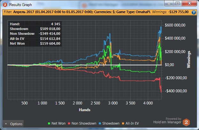The image size is (199, 130).
Task: Open the help question-mark icon
Action: [194, 12]
